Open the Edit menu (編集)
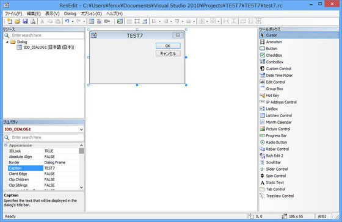342x222 pixels. pyautogui.click(x=34, y=14)
